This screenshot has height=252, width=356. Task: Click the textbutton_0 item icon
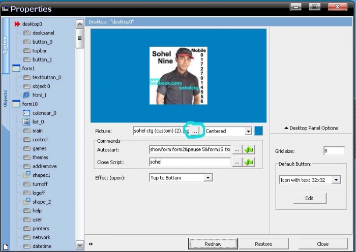click(27, 77)
